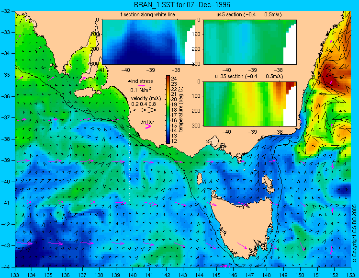Click the '133' longitude axis label
The height and width of the screenshot is (278, 359).
[15, 275]
